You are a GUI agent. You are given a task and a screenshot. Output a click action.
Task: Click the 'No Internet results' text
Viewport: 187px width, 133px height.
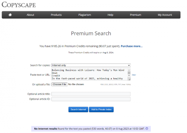(46, 129)
